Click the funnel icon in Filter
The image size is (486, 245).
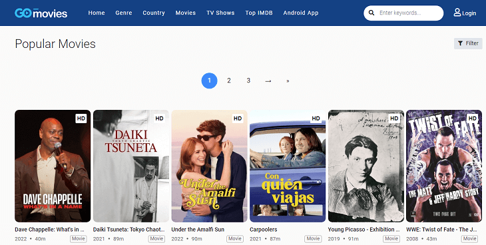(x=460, y=43)
